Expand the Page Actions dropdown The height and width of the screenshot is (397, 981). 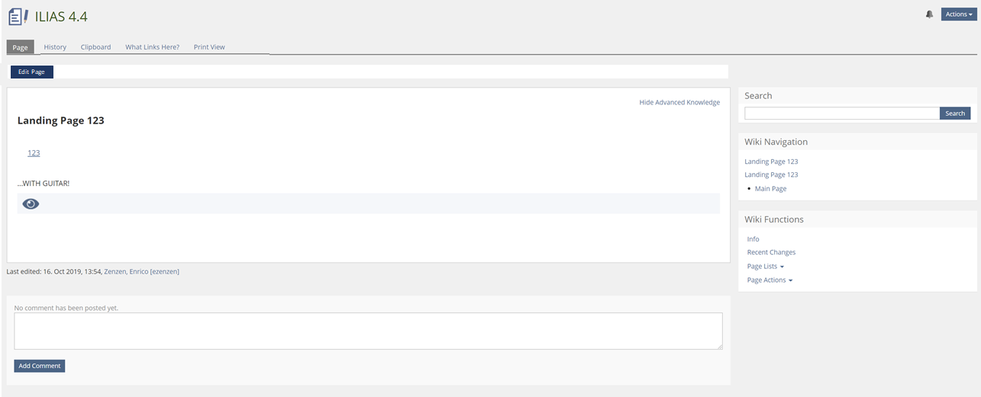click(770, 280)
